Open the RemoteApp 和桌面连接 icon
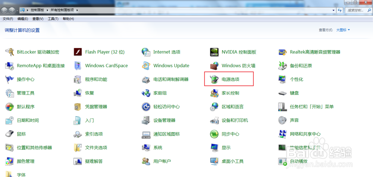This screenshot has width=373, height=177. point(10,66)
